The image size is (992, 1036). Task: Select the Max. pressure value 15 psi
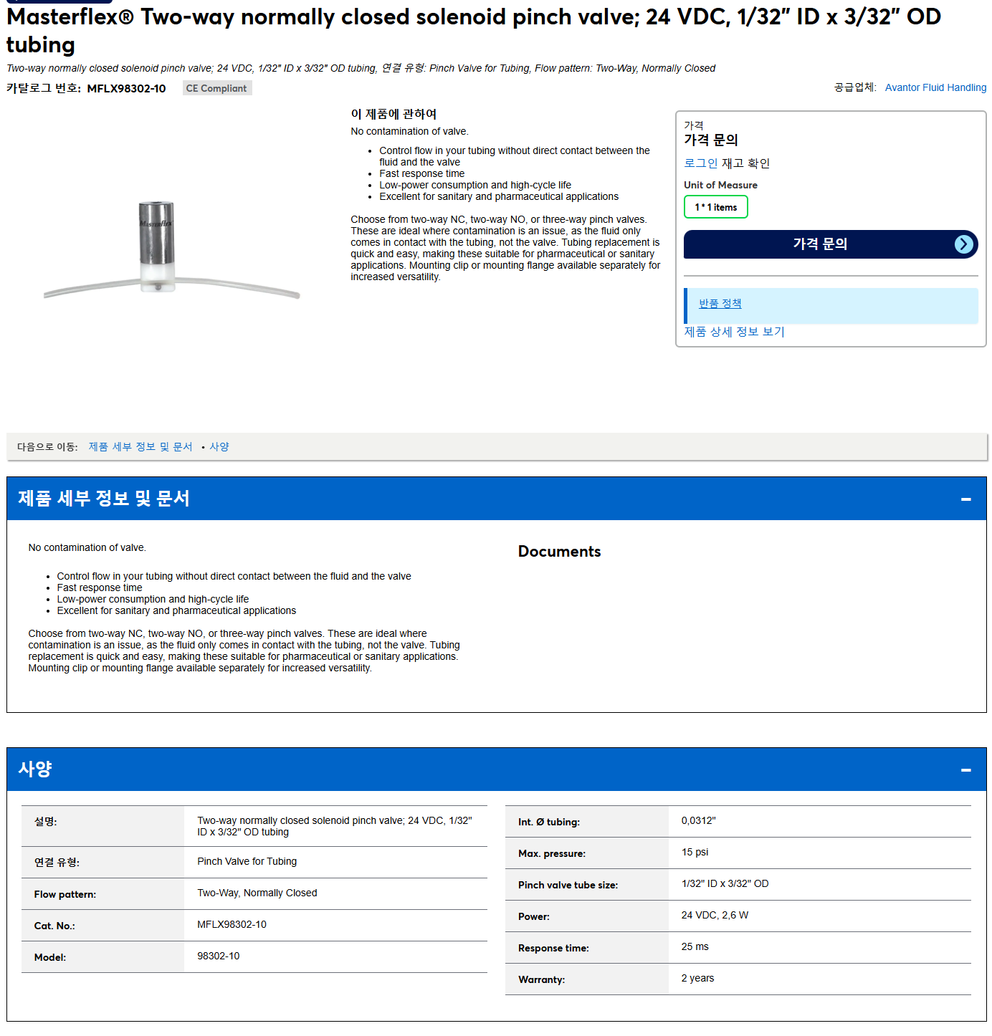coord(695,852)
